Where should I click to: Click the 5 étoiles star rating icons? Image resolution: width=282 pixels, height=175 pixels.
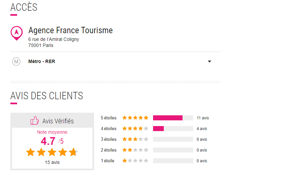135,118
